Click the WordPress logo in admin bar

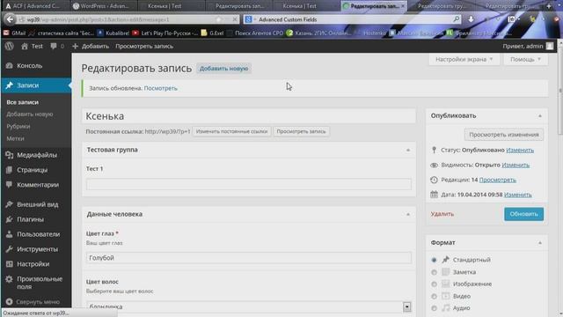(10, 46)
